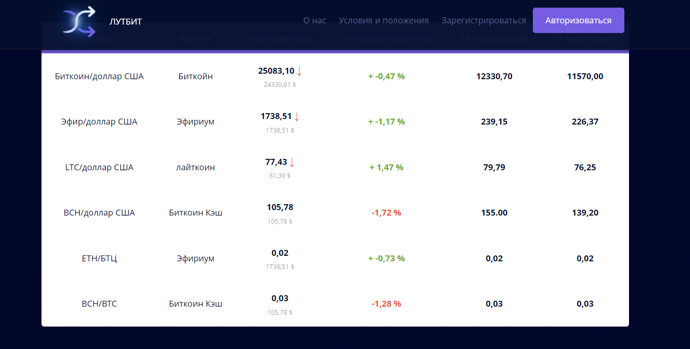Image resolution: width=690 pixels, height=349 pixels.
Task: Open the О нас menu item
Action: tap(314, 20)
